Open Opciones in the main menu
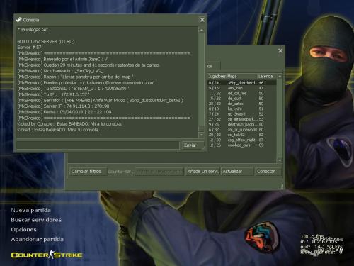Screen dimensions: 354x266 tap(23, 230)
